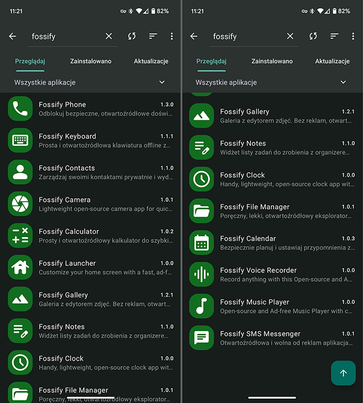Tap scroll-to-top arrow button
The image size is (363, 403).
[x=343, y=373]
